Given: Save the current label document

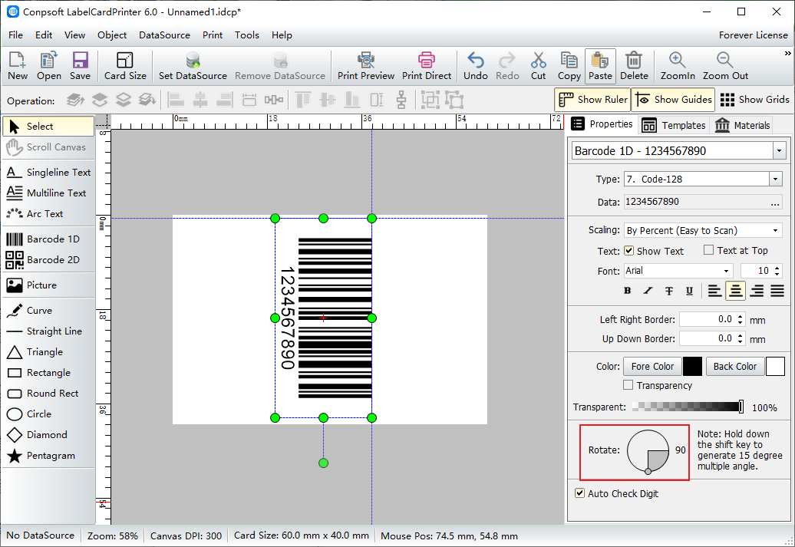Looking at the screenshot, I should [80, 66].
